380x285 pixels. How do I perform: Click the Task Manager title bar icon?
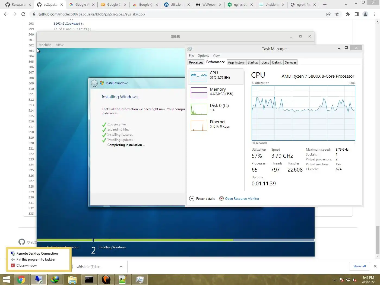coord(190,49)
